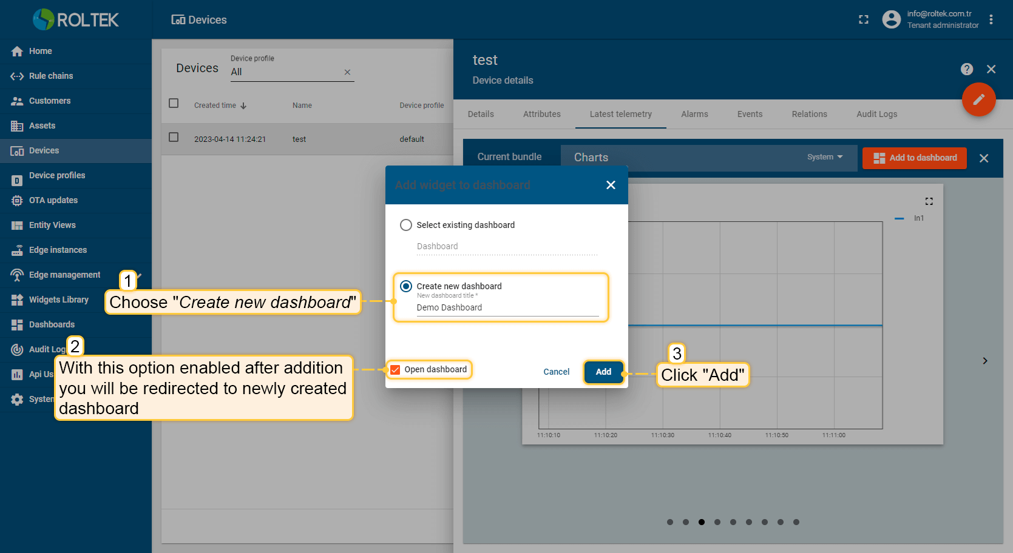Expand the chart widget to fullscreen
This screenshot has width=1013, height=553.
point(929,201)
